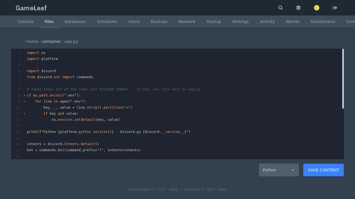Open the yellow account avatar icon

click(316, 8)
